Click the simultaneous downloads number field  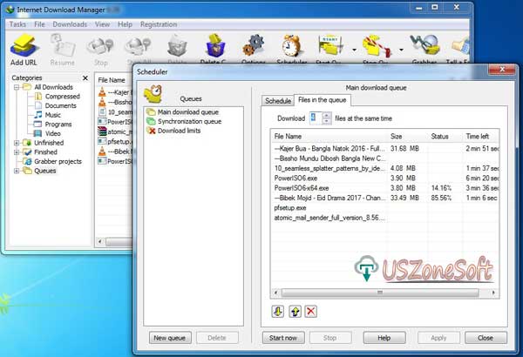click(x=316, y=118)
